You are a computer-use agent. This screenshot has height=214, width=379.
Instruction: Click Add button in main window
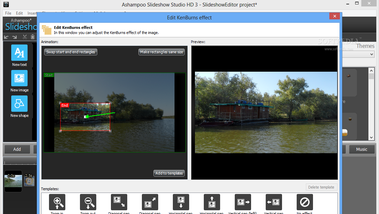pyautogui.click(x=17, y=149)
